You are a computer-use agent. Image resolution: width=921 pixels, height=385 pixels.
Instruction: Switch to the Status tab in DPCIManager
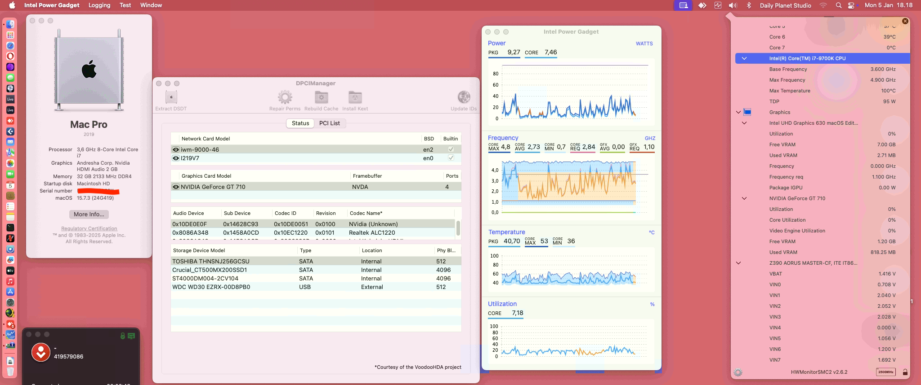pyautogui.click(x=300, y=123)
